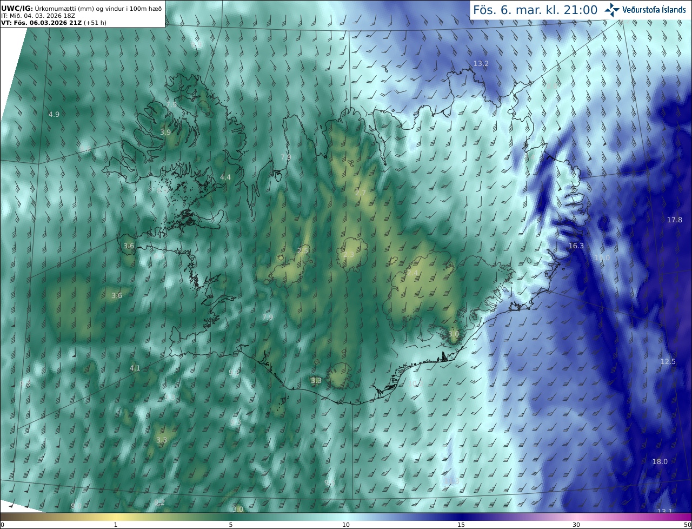Click the 13.2 value on the map

tap(481, 64)
